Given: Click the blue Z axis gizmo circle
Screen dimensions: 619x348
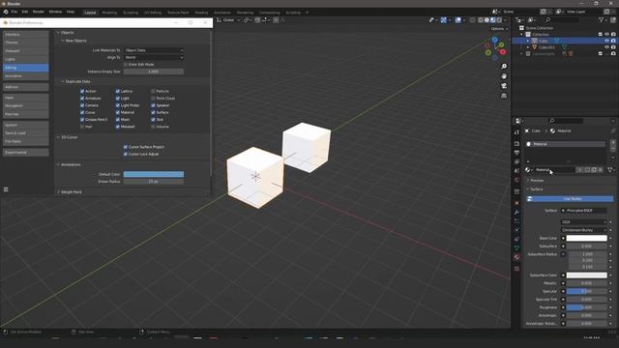Looking at the screenshot, I should click(x=494, y=40).
